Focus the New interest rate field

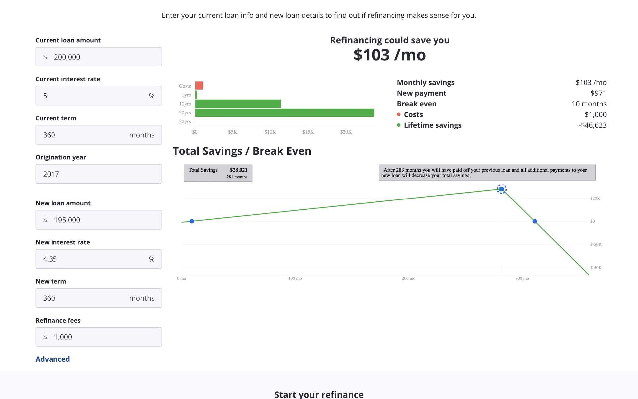click(x=99, y=259)
